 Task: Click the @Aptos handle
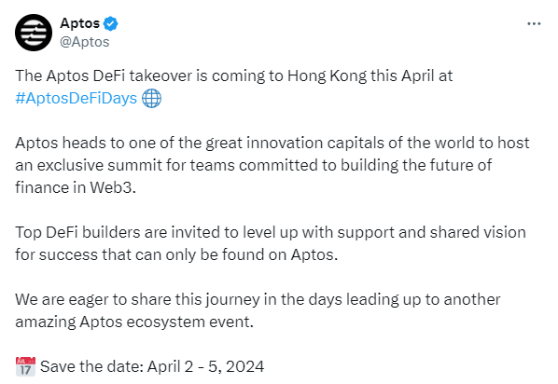pos(85,42)
